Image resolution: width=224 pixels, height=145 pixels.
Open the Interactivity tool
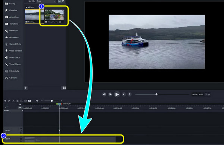coord(12,71)
